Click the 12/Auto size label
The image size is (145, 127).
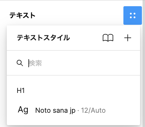click(x=93, y=110)
